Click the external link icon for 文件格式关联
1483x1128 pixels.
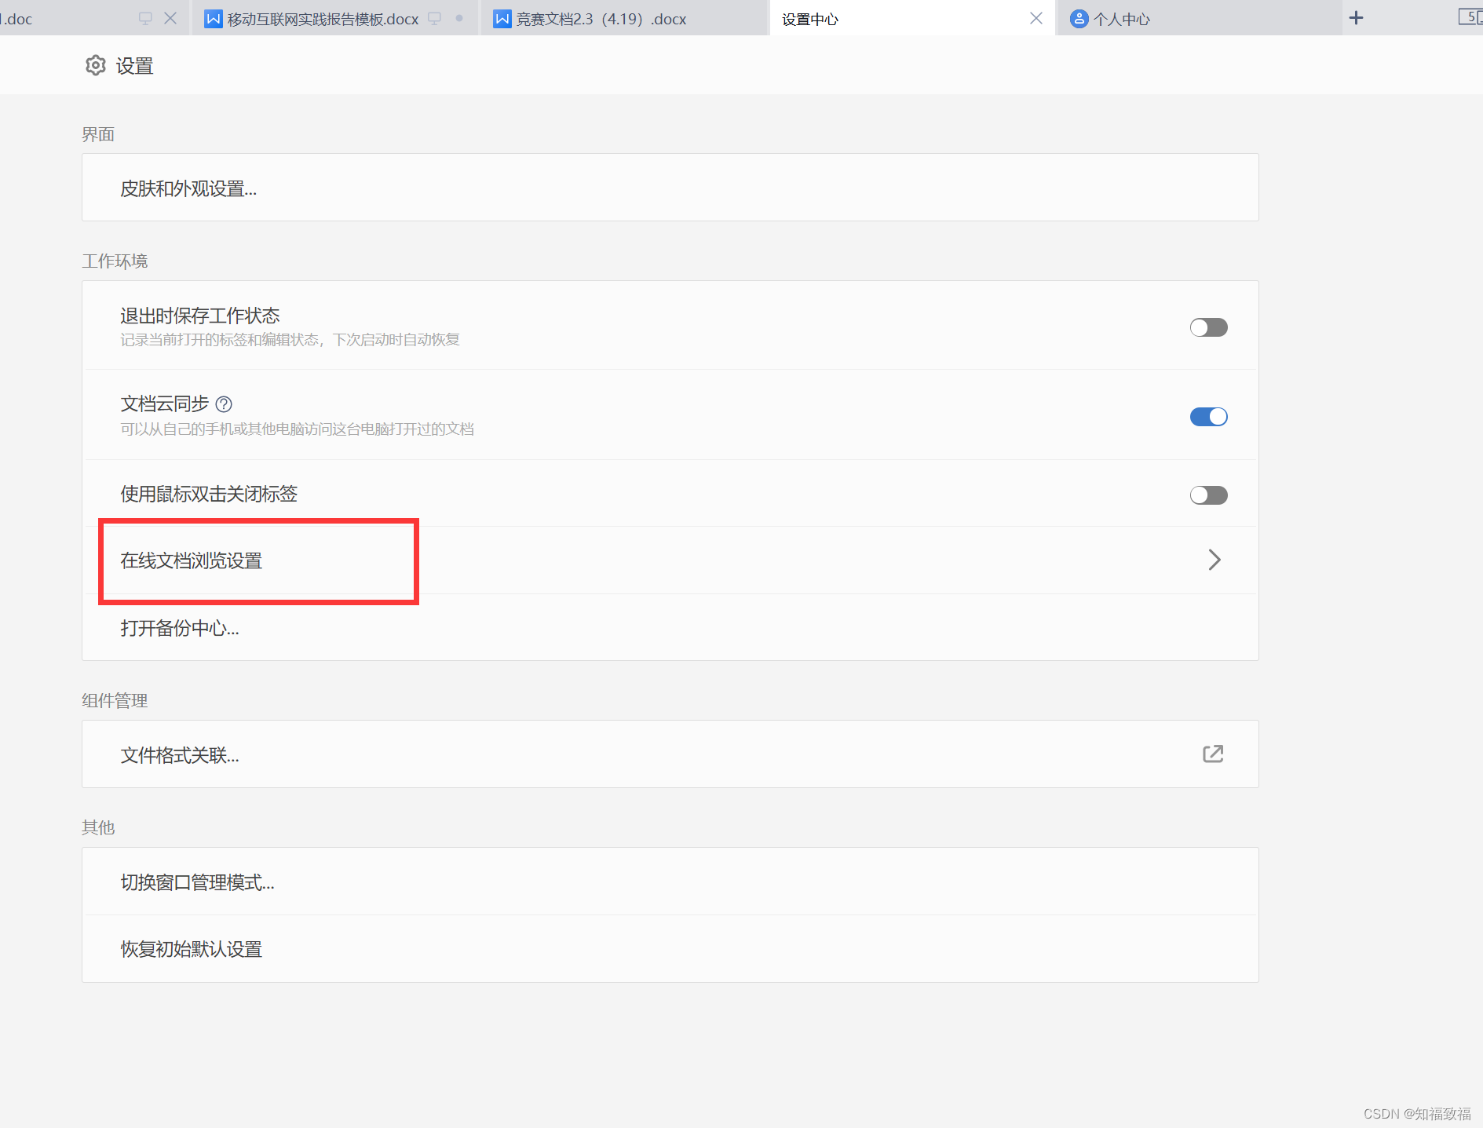(1213, 754)
